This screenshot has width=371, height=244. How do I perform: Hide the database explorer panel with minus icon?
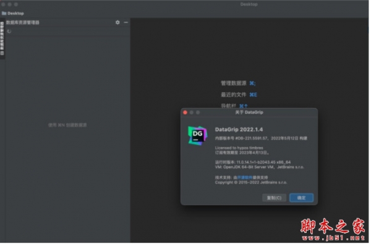pos(126,22)
